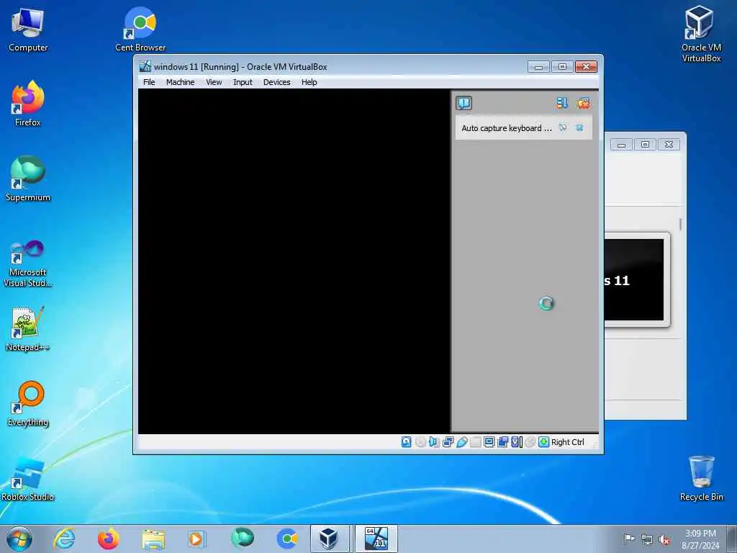Maximize the windows 11 VM window
Viewport: 737px width, 553px height.
pos(562,67)
